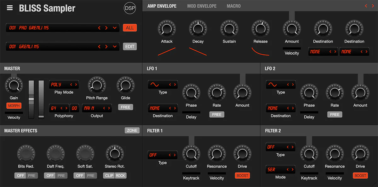Click the Master Gain knob

click(x=14, y=85)
